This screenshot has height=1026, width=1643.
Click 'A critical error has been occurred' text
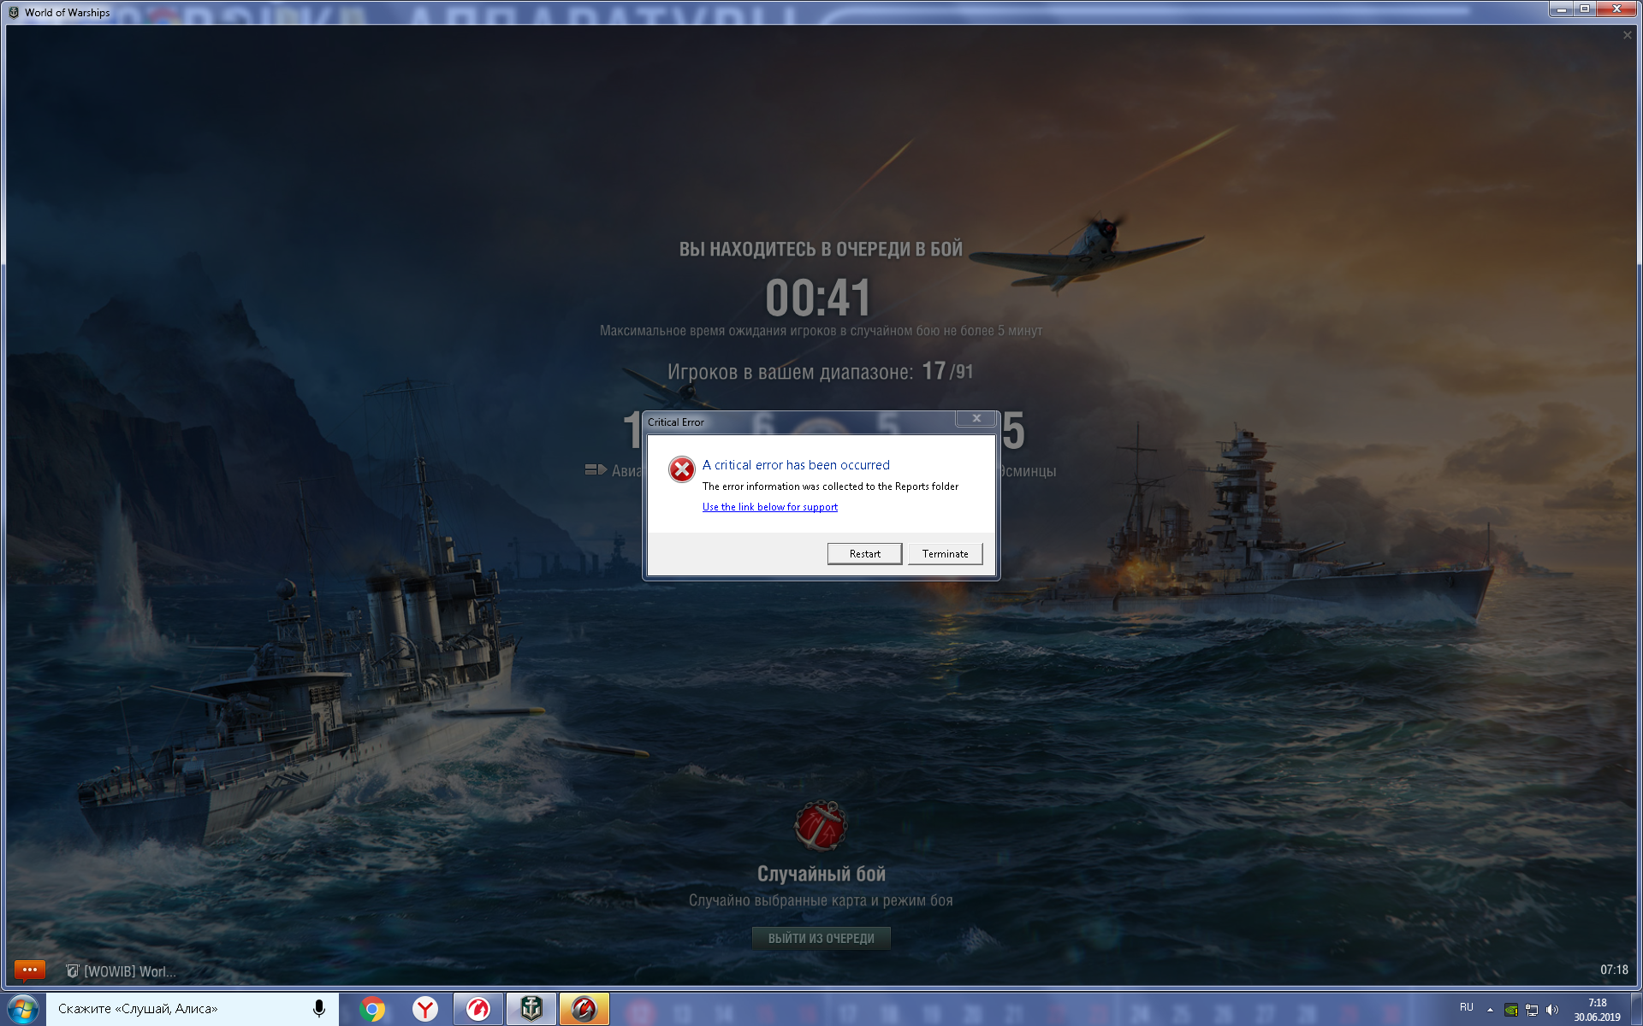coord(796,465)
